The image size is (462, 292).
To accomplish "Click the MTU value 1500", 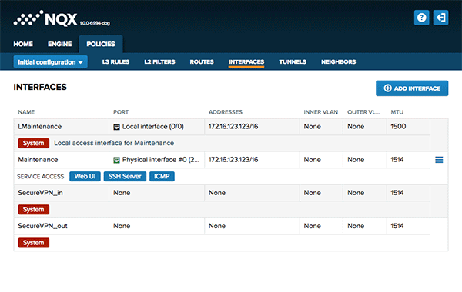I will (x=398, y=127).
